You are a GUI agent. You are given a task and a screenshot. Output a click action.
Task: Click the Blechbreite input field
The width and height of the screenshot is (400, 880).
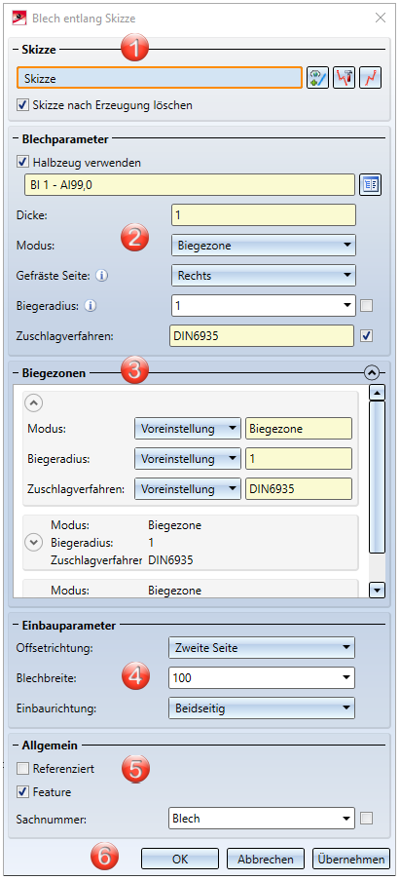pyautogui.click(x=262, y=678)
